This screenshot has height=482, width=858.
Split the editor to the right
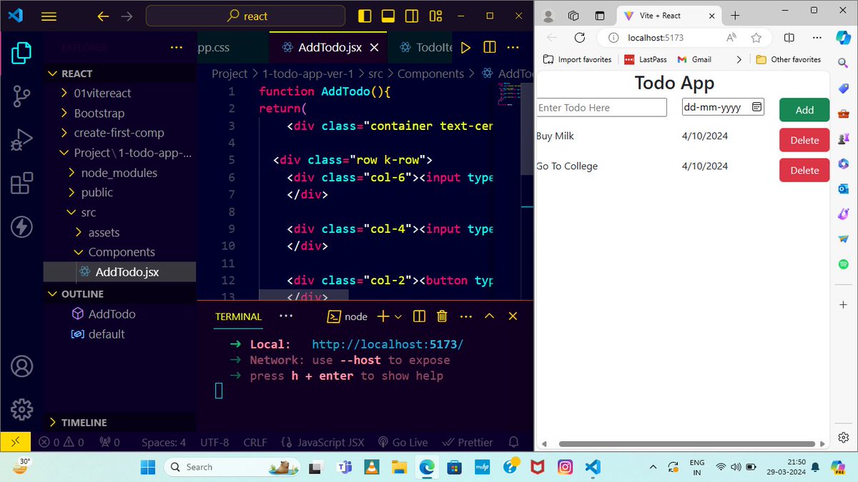click(x=490, y=48)
